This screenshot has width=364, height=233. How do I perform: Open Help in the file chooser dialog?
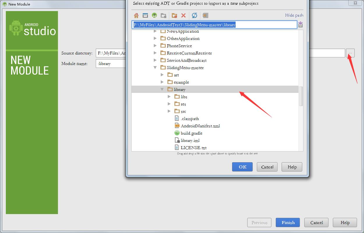[292, 167]
